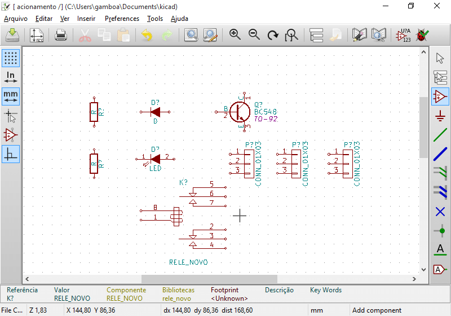Click the BC548 transistor symbol

click(240, 112)
